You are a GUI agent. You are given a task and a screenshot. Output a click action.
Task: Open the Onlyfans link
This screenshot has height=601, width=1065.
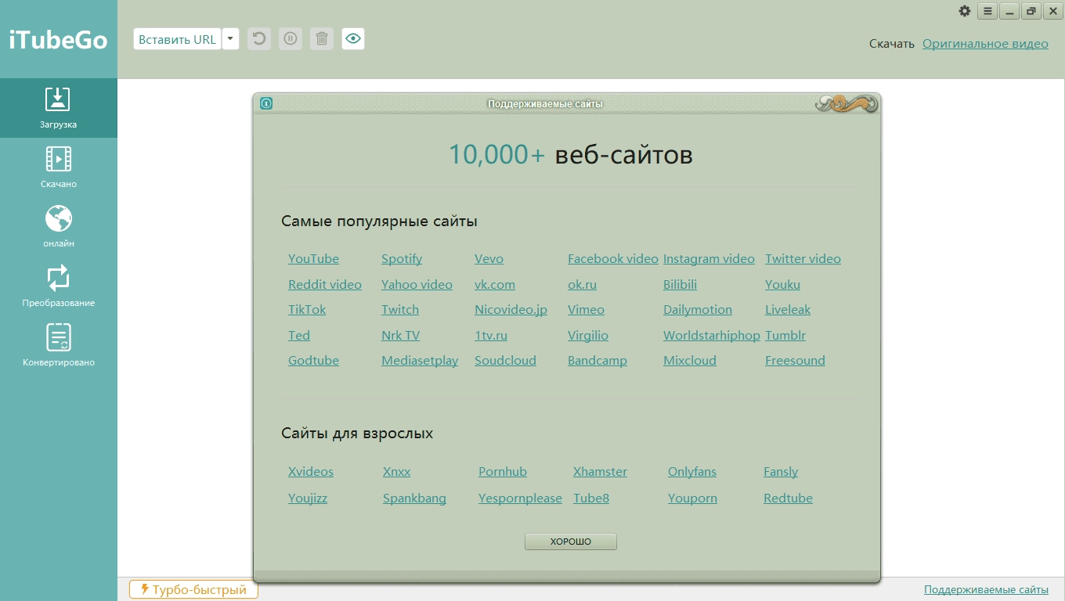point(692,472)
